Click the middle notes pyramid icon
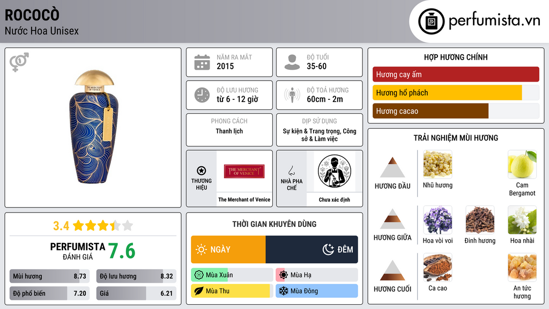This screenshot has height=309, width=549. pos(392,219)
